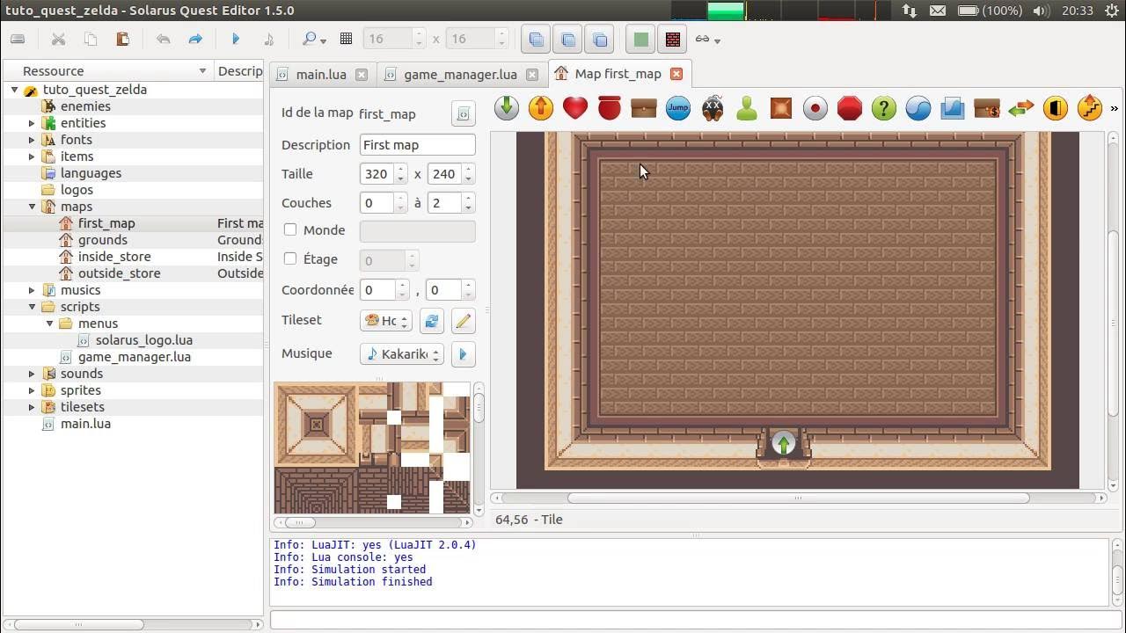Refresh the tileset with blue arrows button

point(431,321)
